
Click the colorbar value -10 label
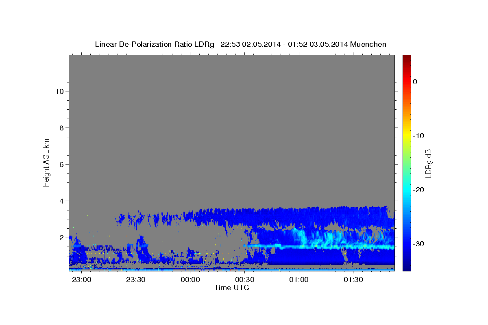point(419,136)
